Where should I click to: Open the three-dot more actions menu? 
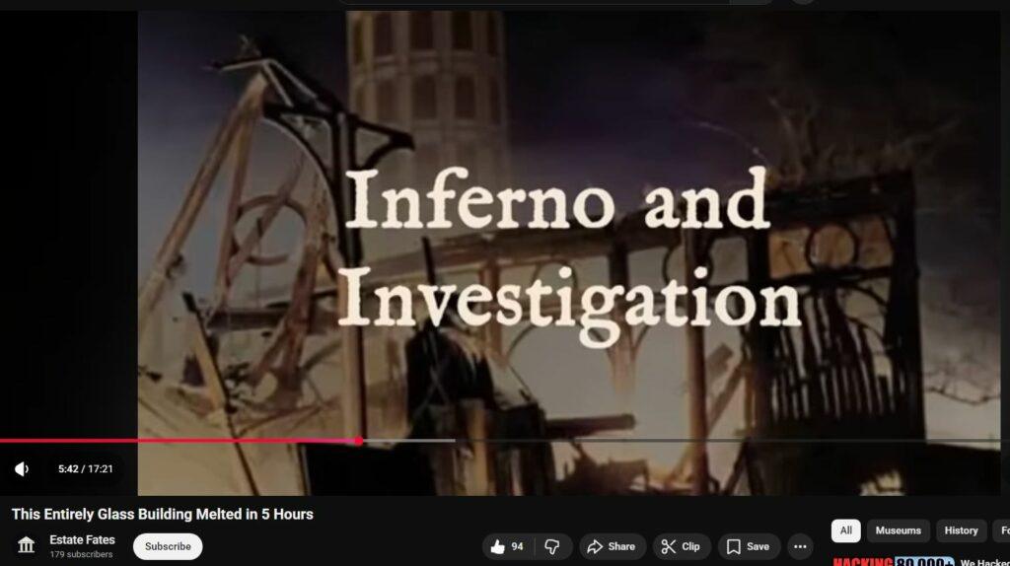tap(799, 546)
